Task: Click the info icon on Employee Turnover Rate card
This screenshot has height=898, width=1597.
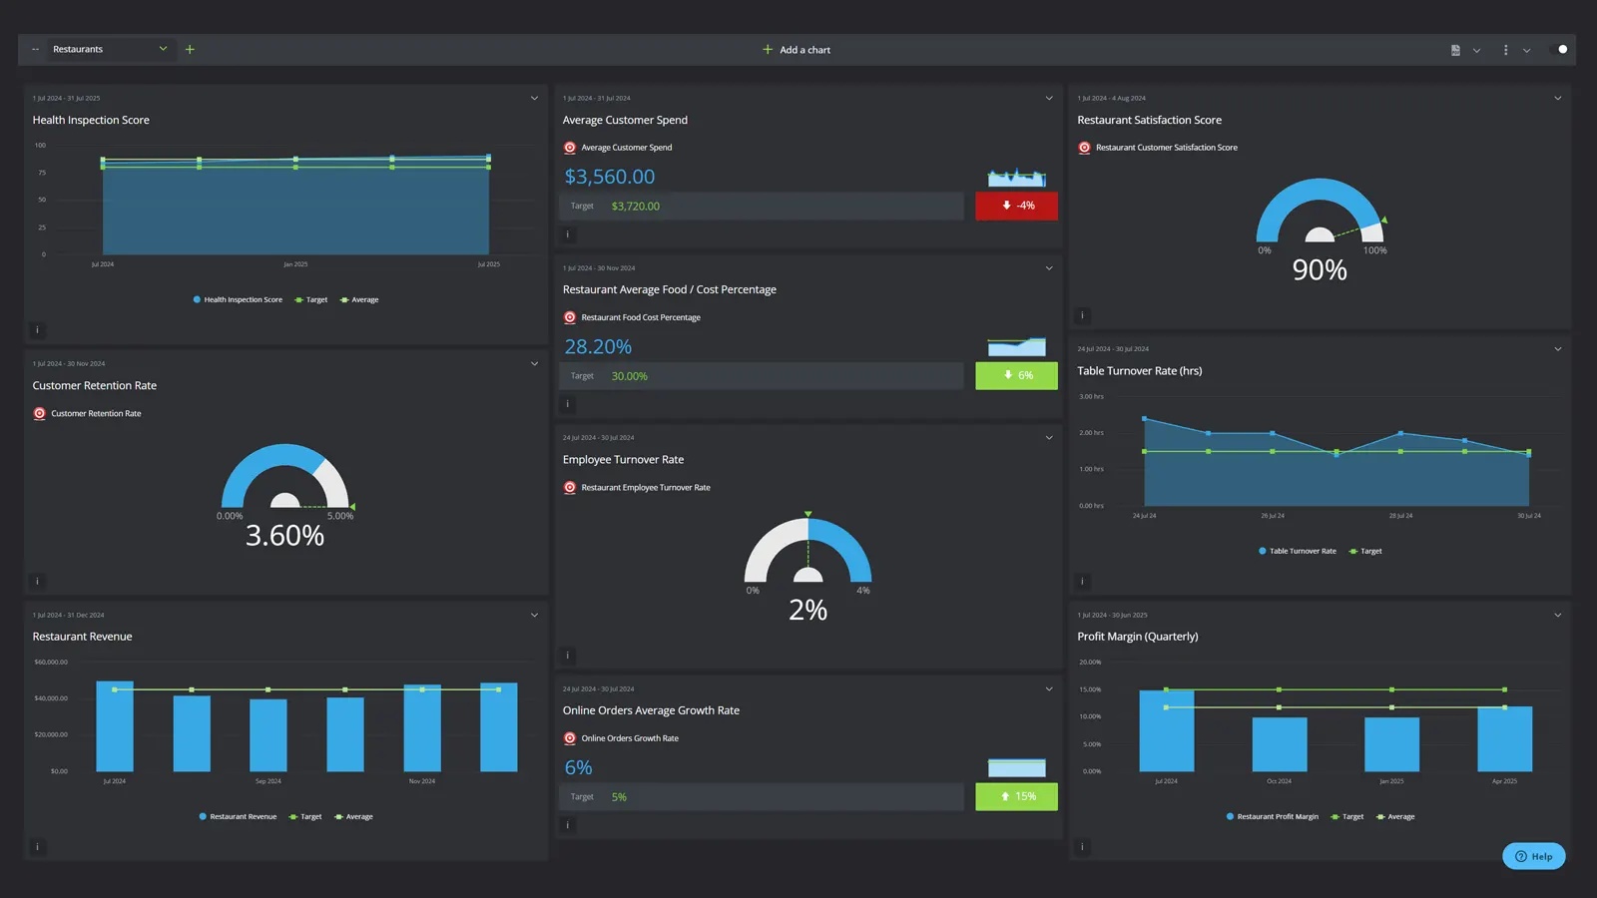Action: click(568, 656)
